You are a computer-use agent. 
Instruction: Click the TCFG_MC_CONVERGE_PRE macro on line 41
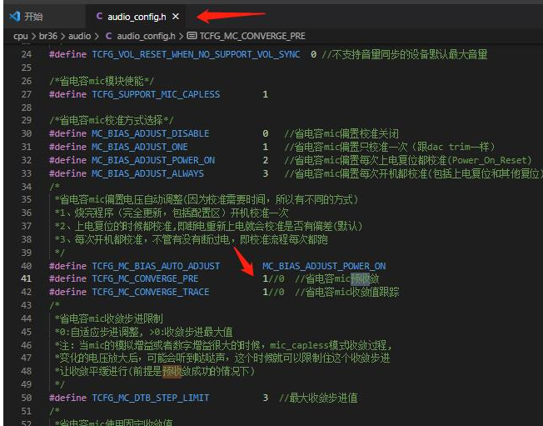145,278
